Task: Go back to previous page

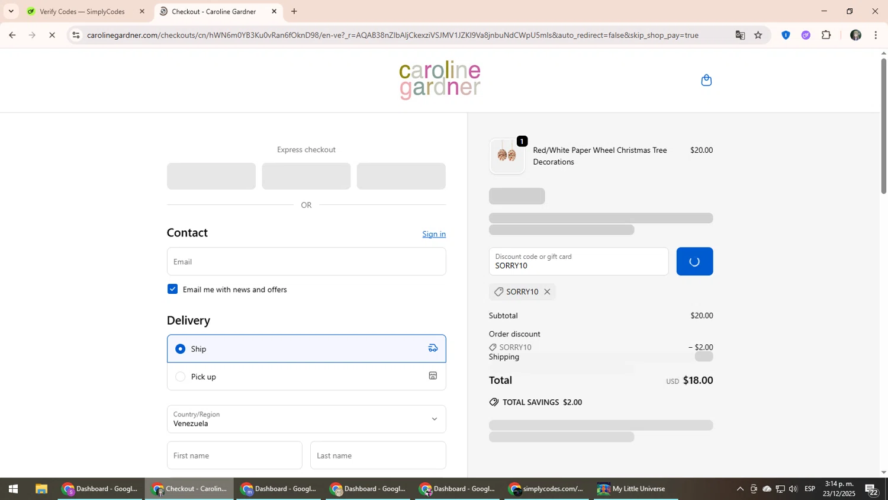Action: click(x=12, y=36)
